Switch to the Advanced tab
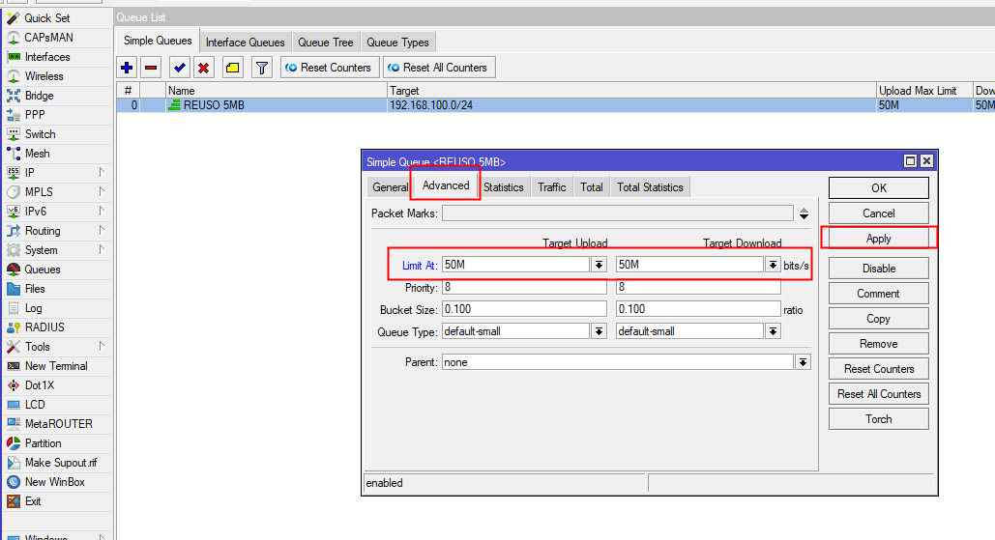Image resolution: width=995 pixels, height=540 pixels. tap(446, 185)
